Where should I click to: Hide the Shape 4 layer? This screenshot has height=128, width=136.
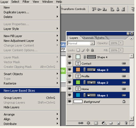(69, 57)
